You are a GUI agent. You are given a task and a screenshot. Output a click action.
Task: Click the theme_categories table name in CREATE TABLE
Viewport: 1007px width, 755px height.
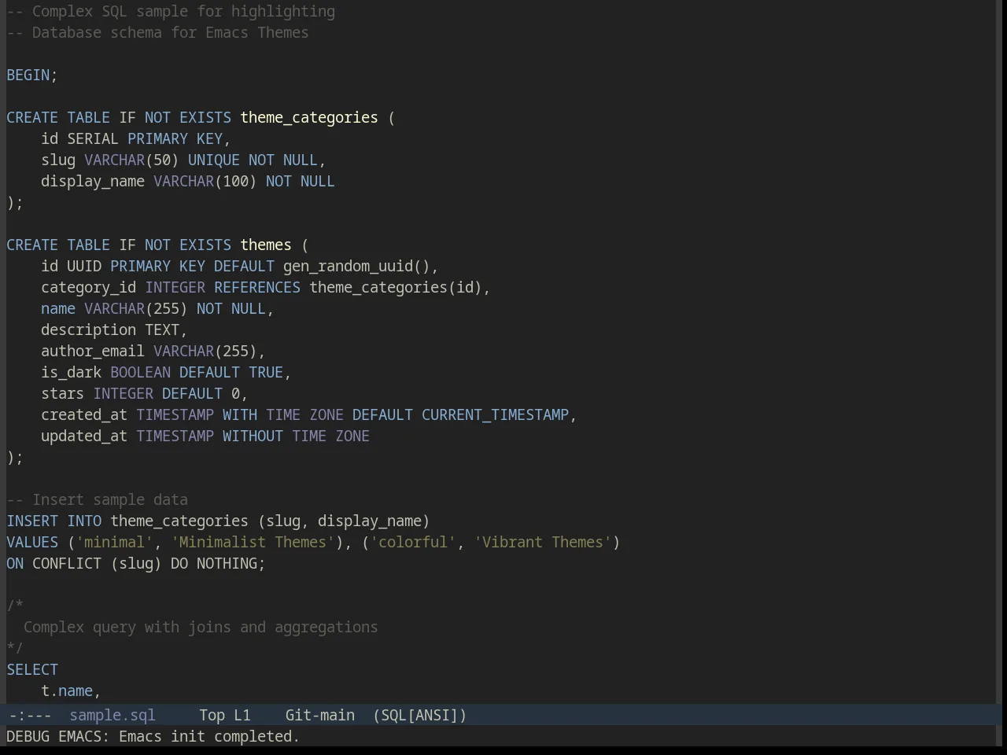tap(309, 118)
